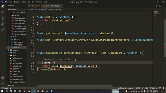Viewport: 166px width, 93px height.
Task: Open editor more actions ellipsis
Action: [x=163, y=6]
